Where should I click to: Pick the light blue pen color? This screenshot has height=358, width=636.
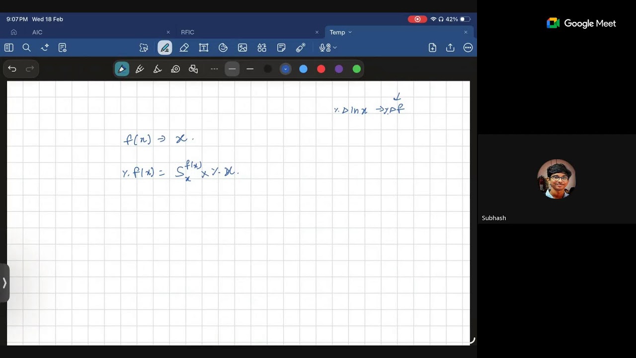pyautogui.click(x=303, y=69)
